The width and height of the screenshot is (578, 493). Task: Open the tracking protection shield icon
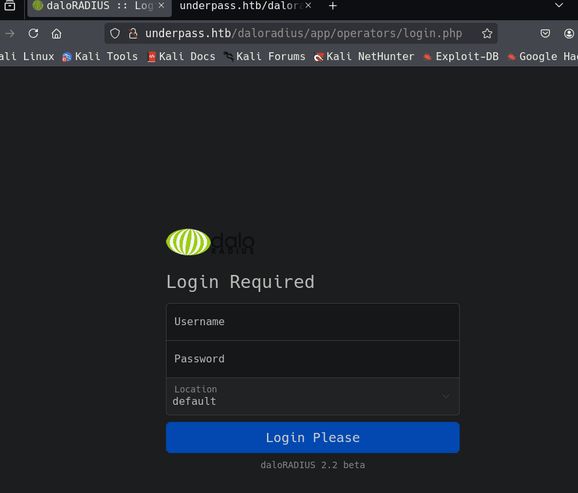coord(116,33)
